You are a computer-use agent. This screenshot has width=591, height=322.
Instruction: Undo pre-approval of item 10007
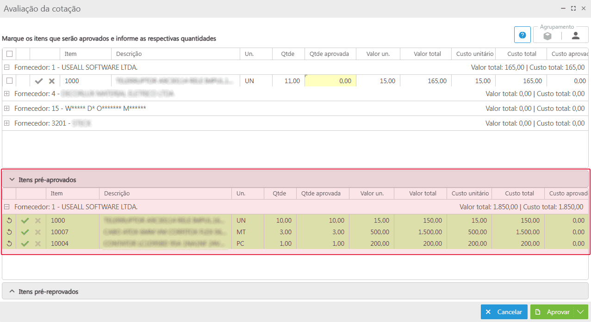[x=9, y=232]
